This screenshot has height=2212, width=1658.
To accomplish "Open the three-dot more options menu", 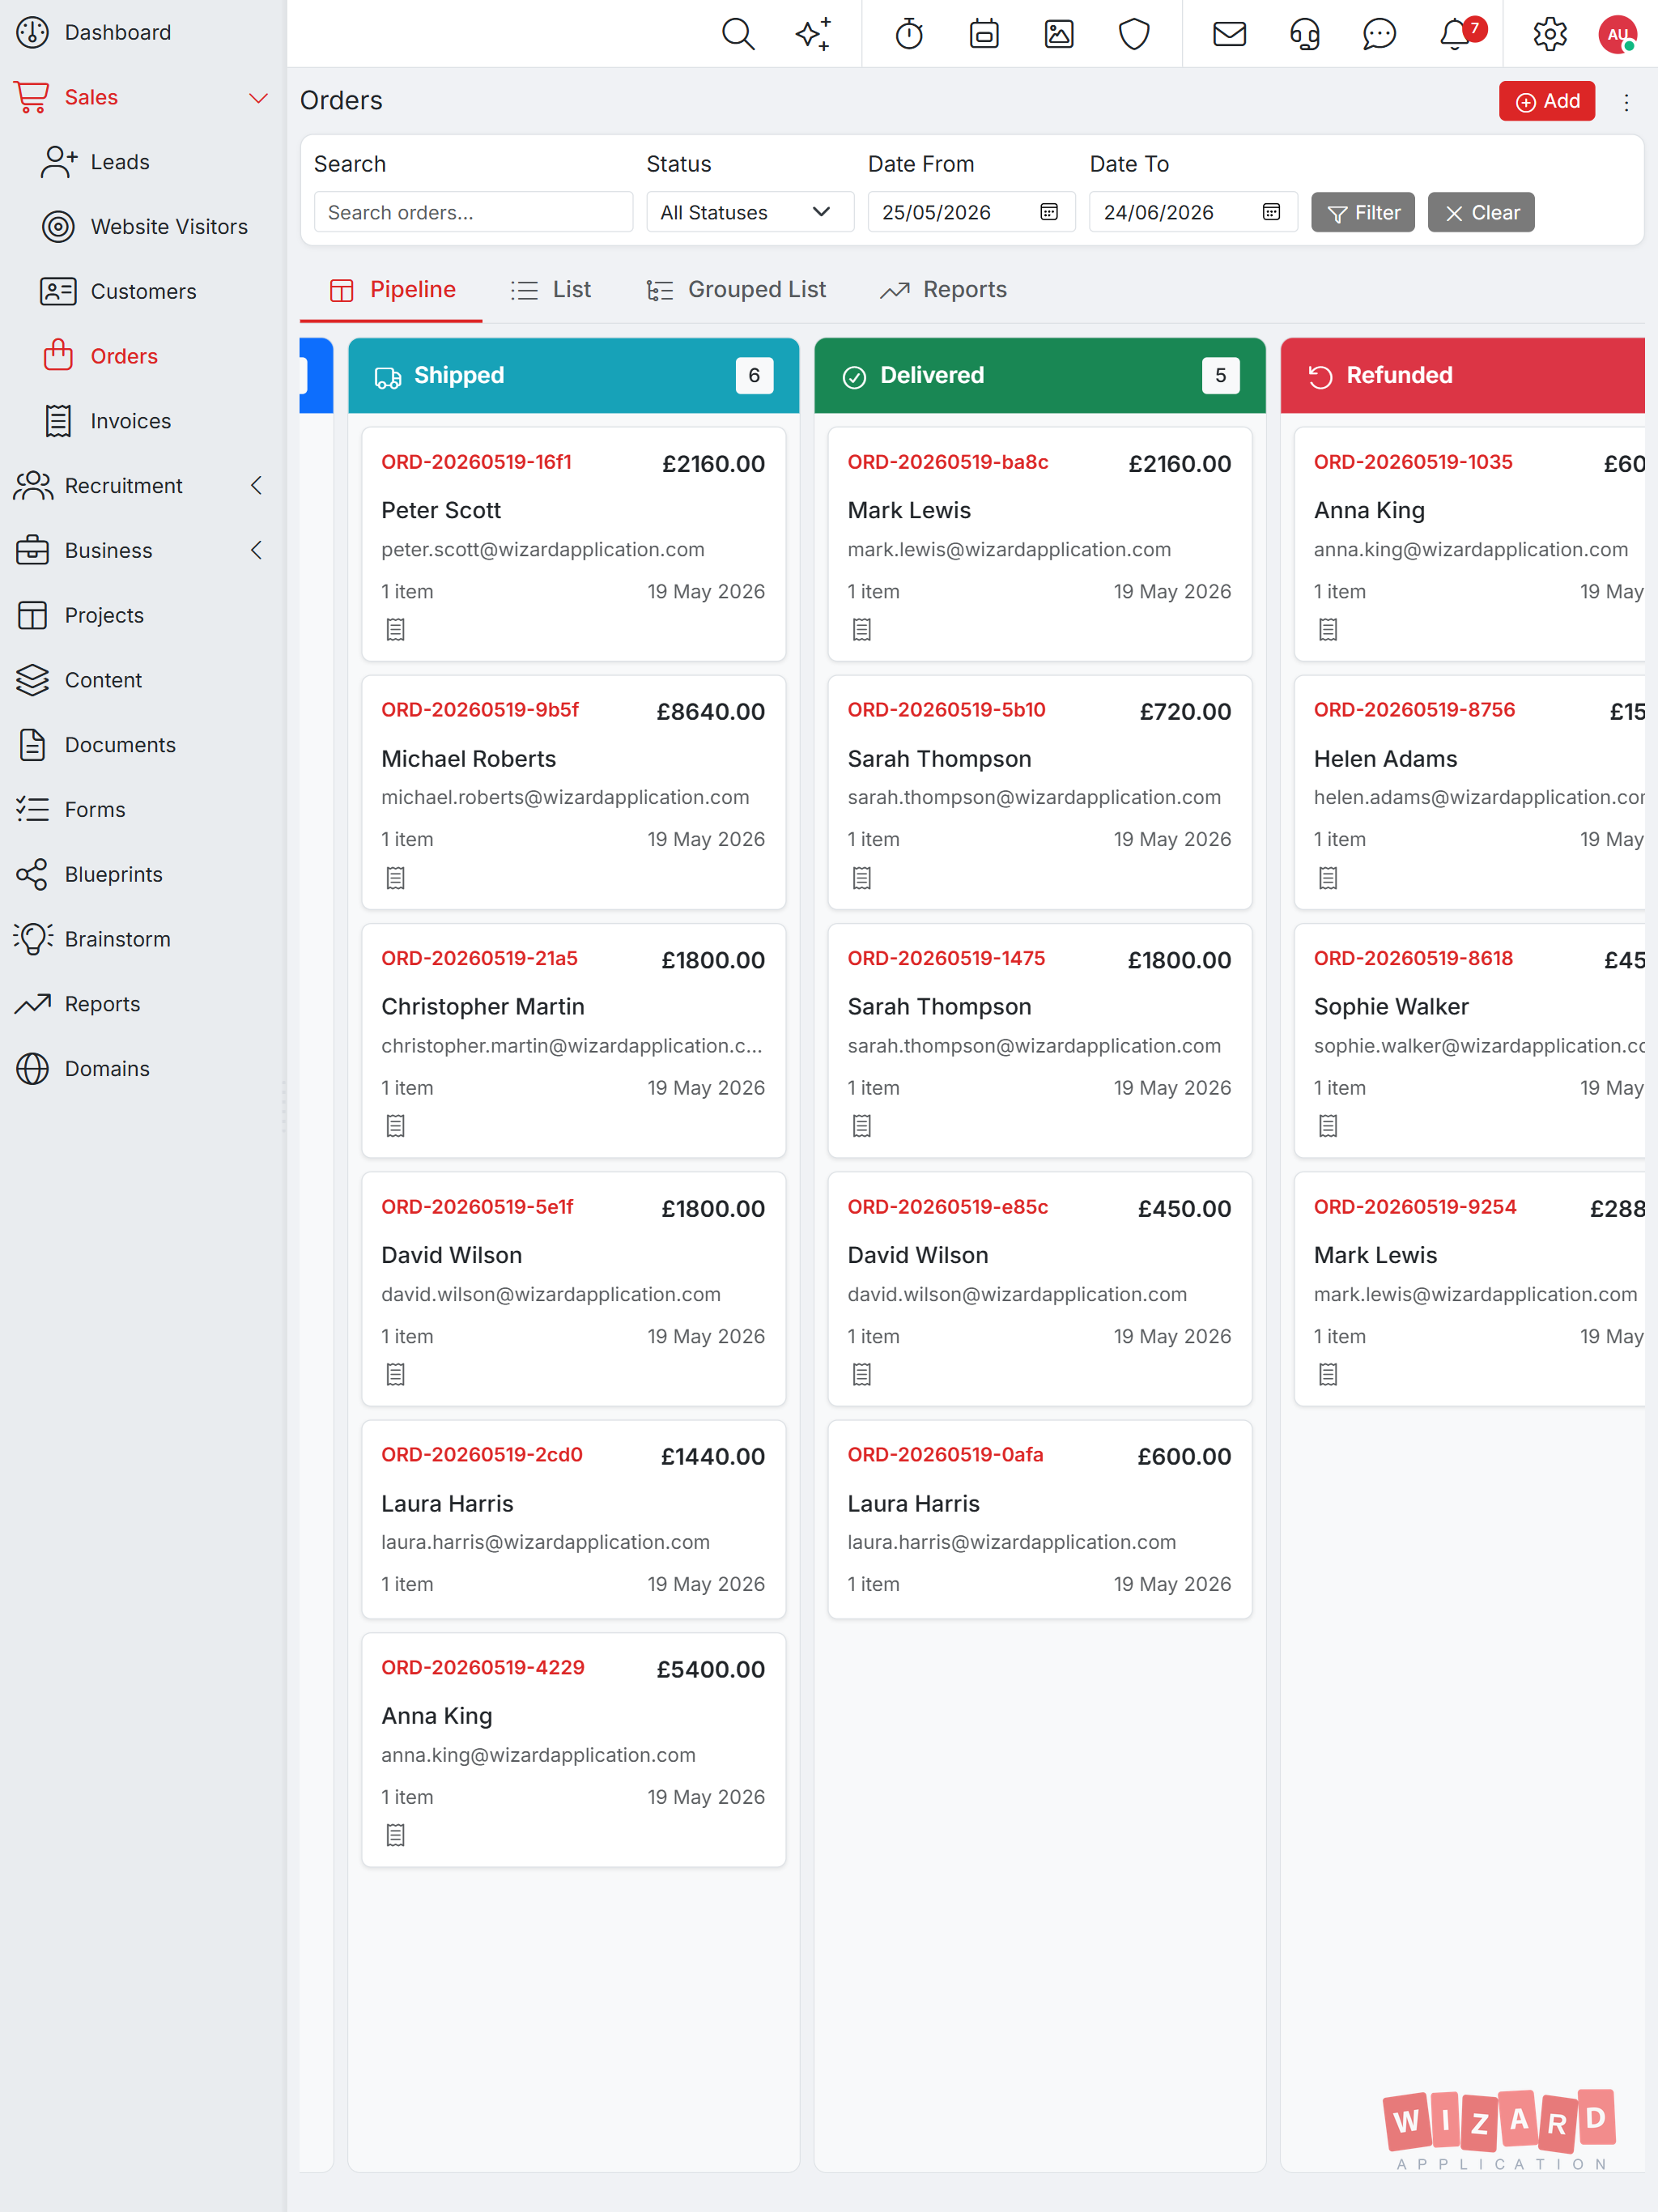I will pyautogui.click(x=1626, y=102).
